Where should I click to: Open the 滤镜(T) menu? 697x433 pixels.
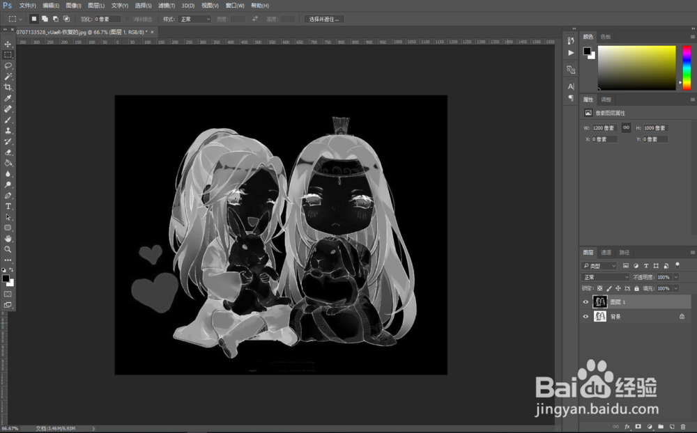point(167,6)
